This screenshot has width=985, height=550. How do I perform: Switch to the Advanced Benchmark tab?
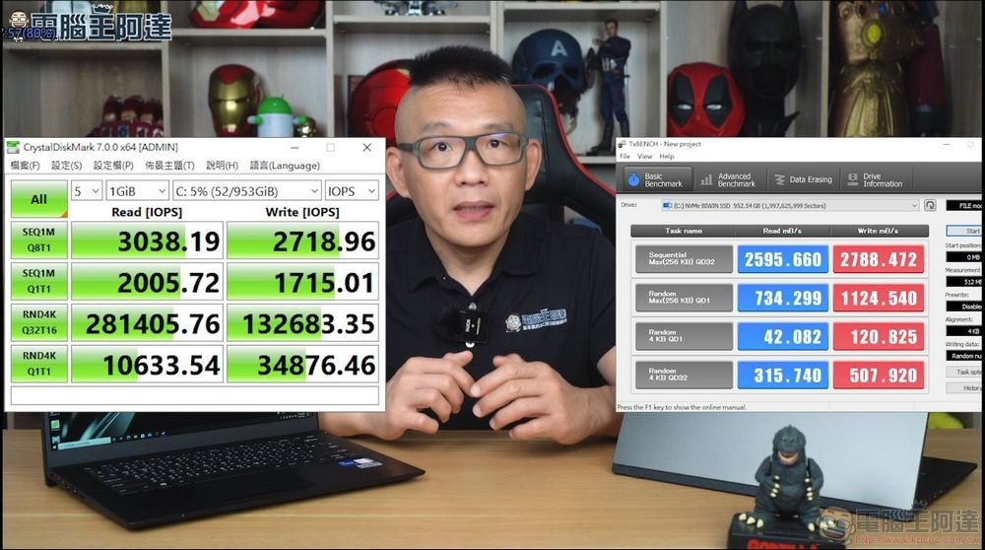(x=727, y=179)
